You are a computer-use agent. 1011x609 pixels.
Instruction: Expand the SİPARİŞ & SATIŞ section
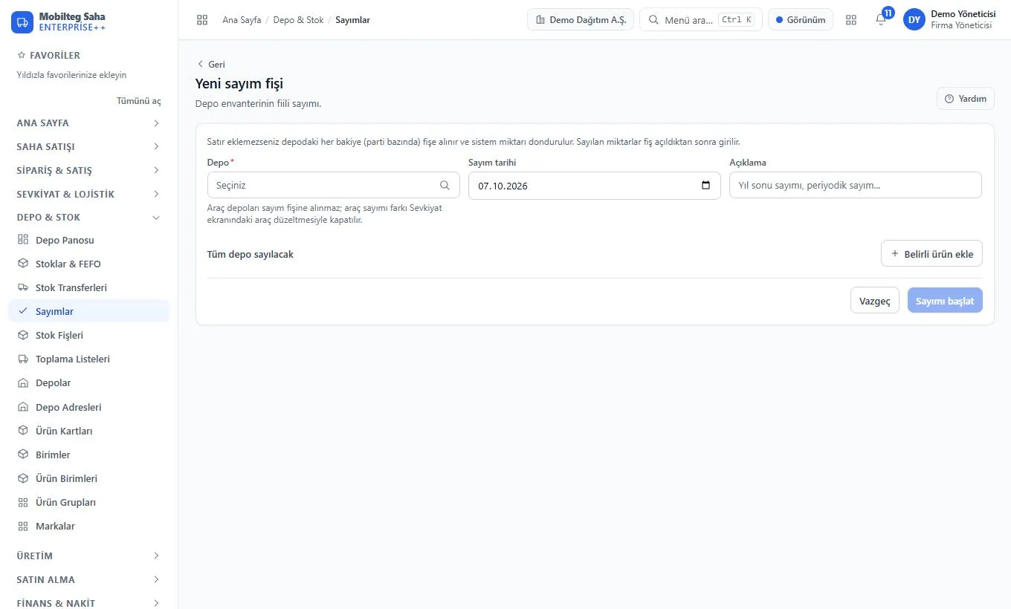click(88, 170)
